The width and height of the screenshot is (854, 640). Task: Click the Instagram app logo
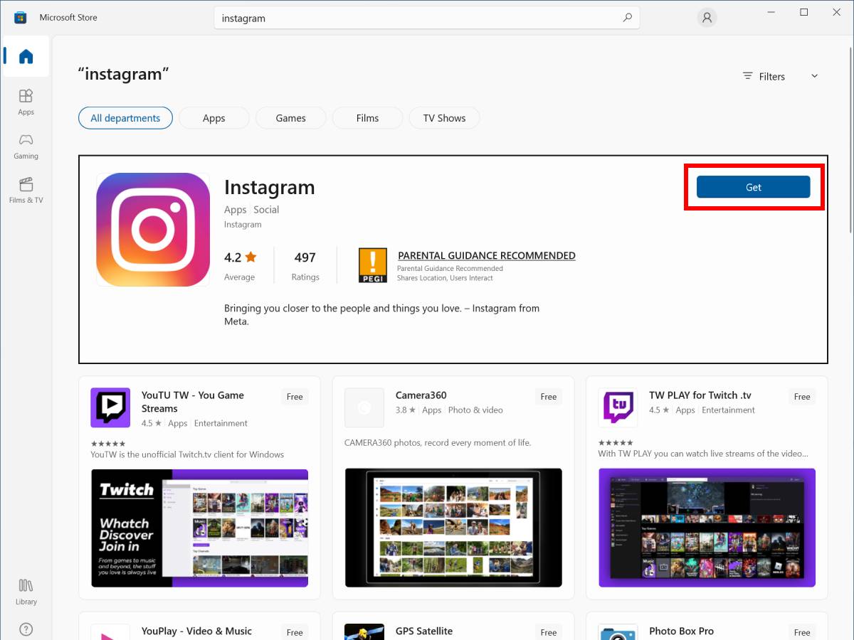153,230
